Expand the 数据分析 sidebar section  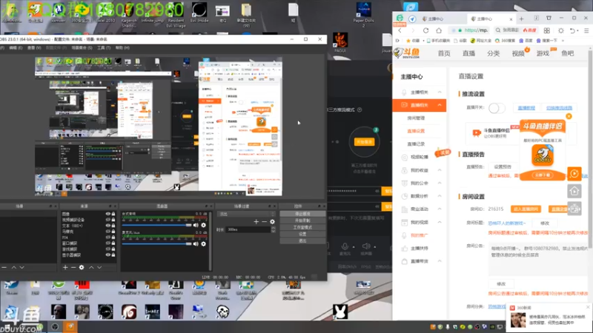point(440,196)
